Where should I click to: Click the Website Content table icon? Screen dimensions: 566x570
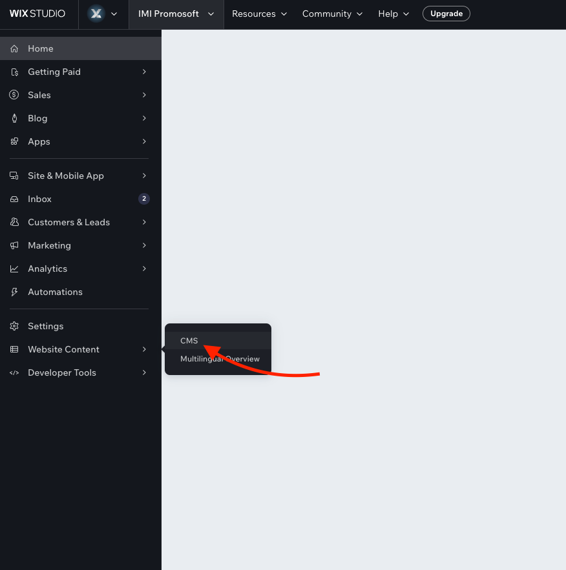click(14, 349)
